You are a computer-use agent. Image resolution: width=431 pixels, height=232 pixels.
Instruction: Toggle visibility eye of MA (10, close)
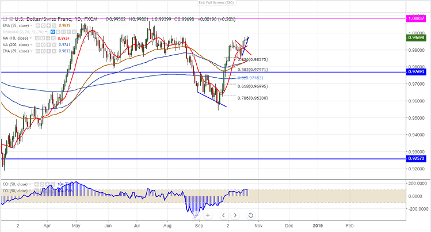point(37,38)
